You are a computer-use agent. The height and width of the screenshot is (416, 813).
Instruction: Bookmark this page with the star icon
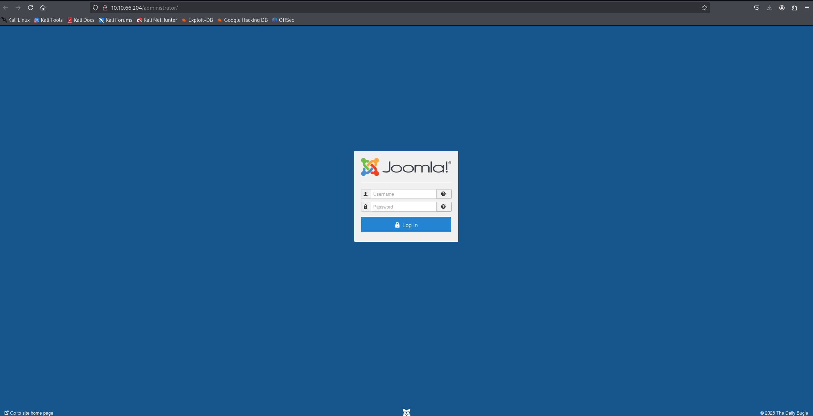[x=704, y=8]
